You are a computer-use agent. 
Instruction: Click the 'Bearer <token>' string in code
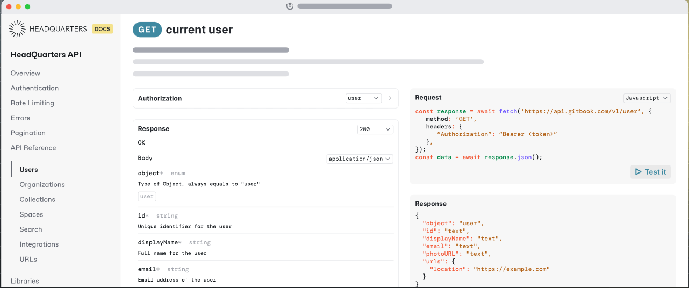[528, 134]
